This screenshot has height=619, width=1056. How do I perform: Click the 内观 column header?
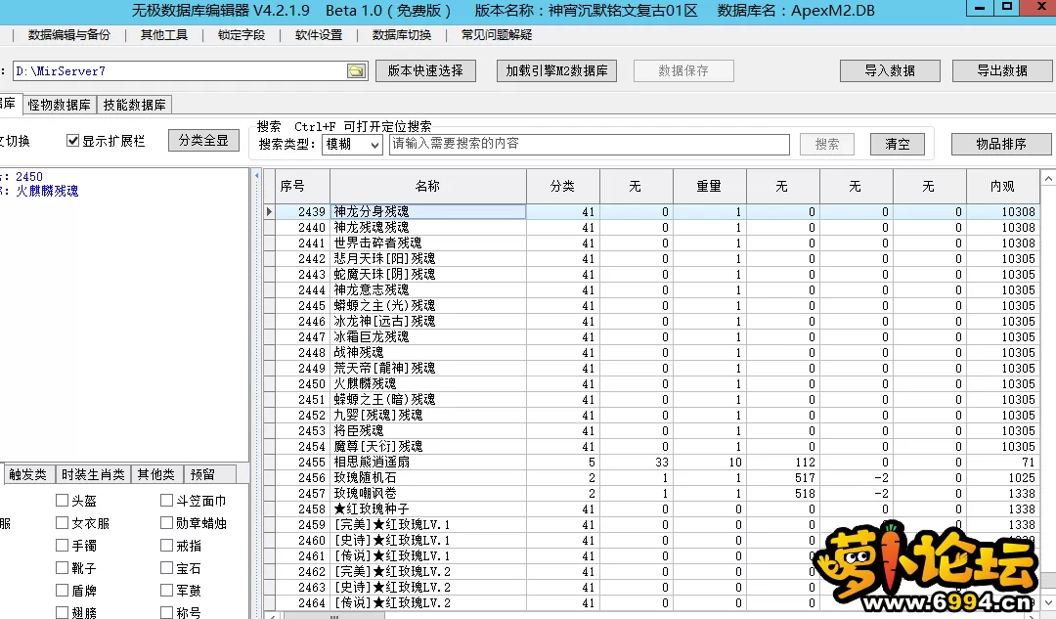click(x=1002, y=186)
